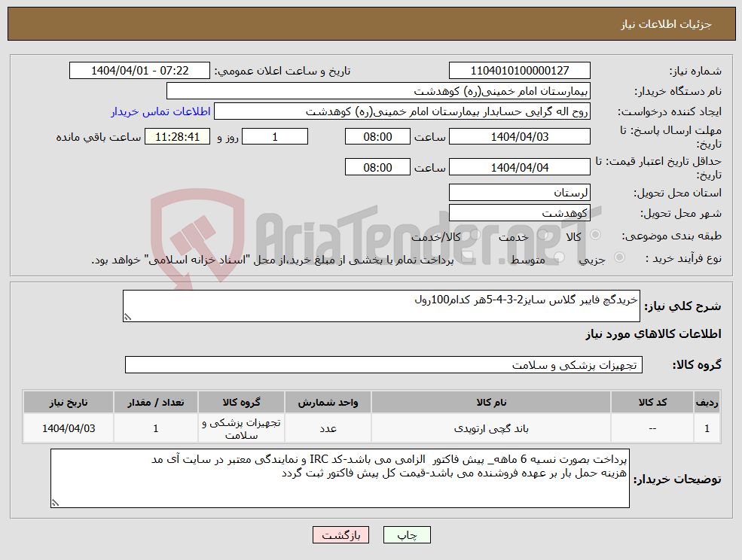Click table cell date 1404/04/03
The width and height of the screenshot is (742, 560).
(x=69, y=428)
